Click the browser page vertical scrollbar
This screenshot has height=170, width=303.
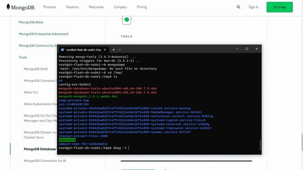point(302,142)
